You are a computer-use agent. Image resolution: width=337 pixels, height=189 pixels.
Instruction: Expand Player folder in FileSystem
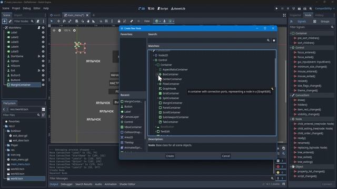tap(6, 145)
